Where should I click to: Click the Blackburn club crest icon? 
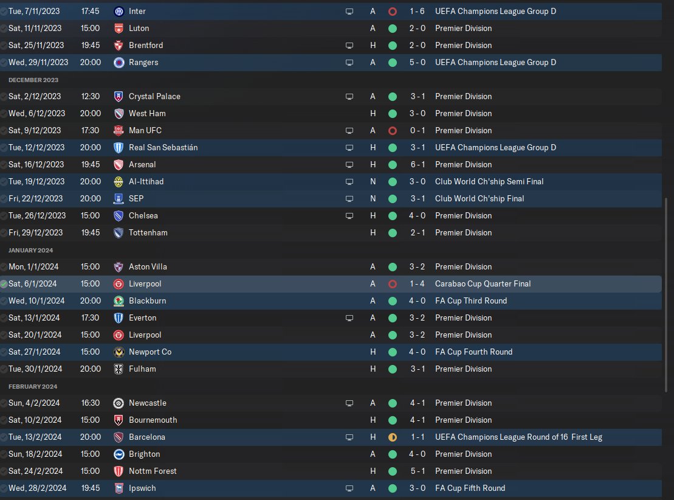(119, 300)
